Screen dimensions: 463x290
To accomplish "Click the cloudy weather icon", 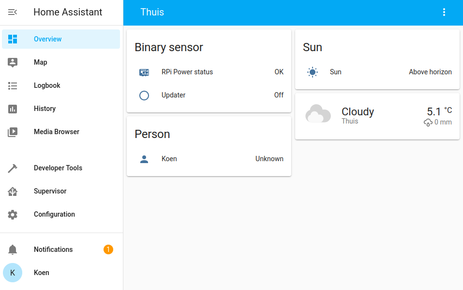I will (318, 114).
